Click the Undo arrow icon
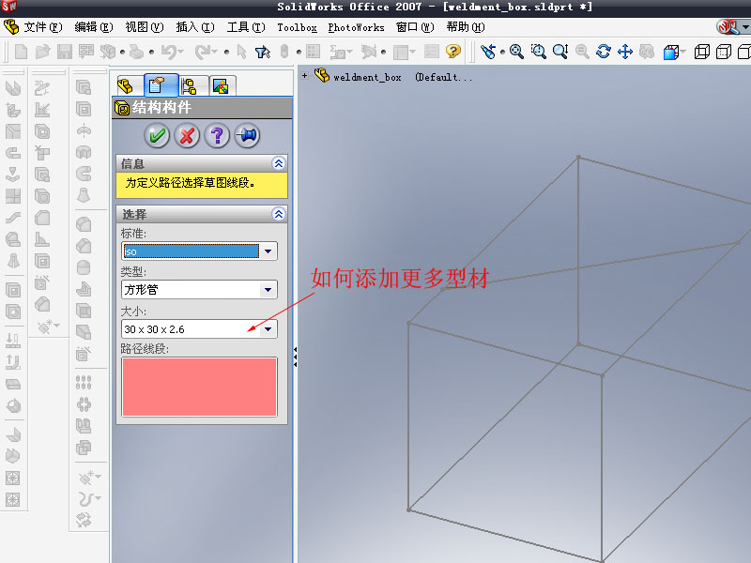751x563 pixels. (169, 52)
